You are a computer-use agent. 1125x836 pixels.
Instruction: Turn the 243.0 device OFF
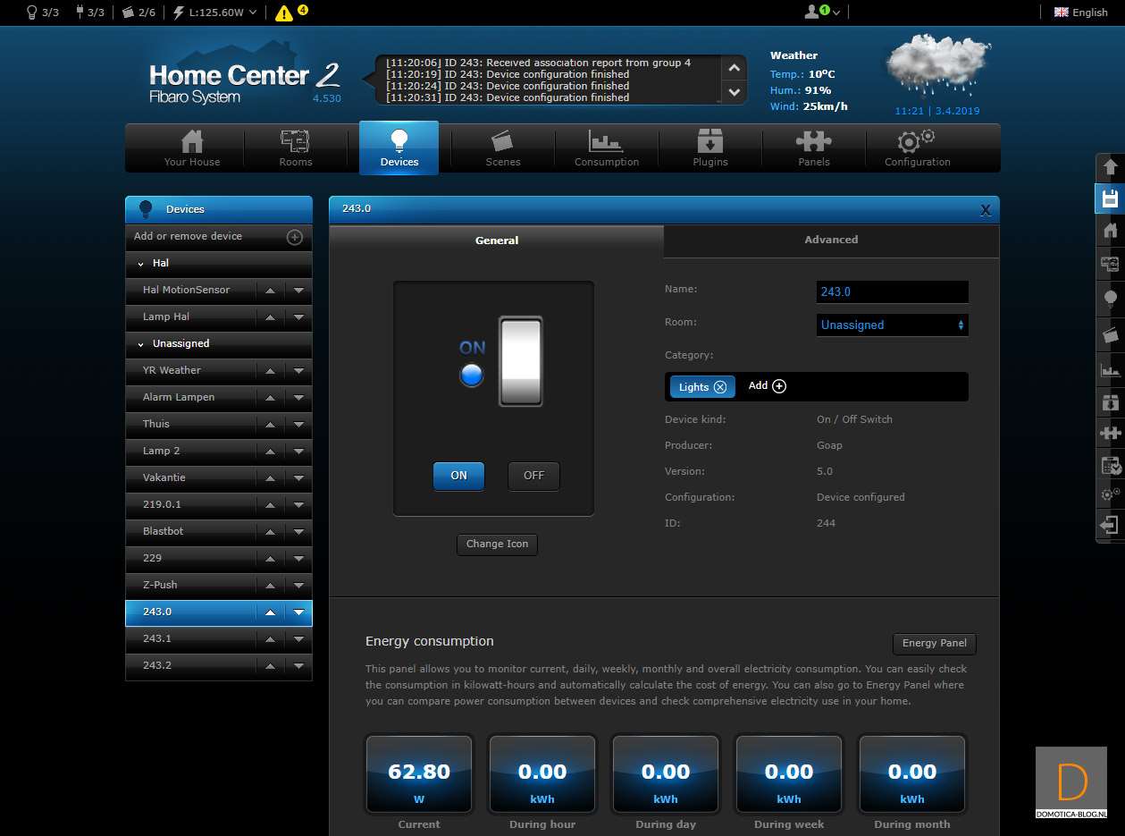click(x=533, y=476)
